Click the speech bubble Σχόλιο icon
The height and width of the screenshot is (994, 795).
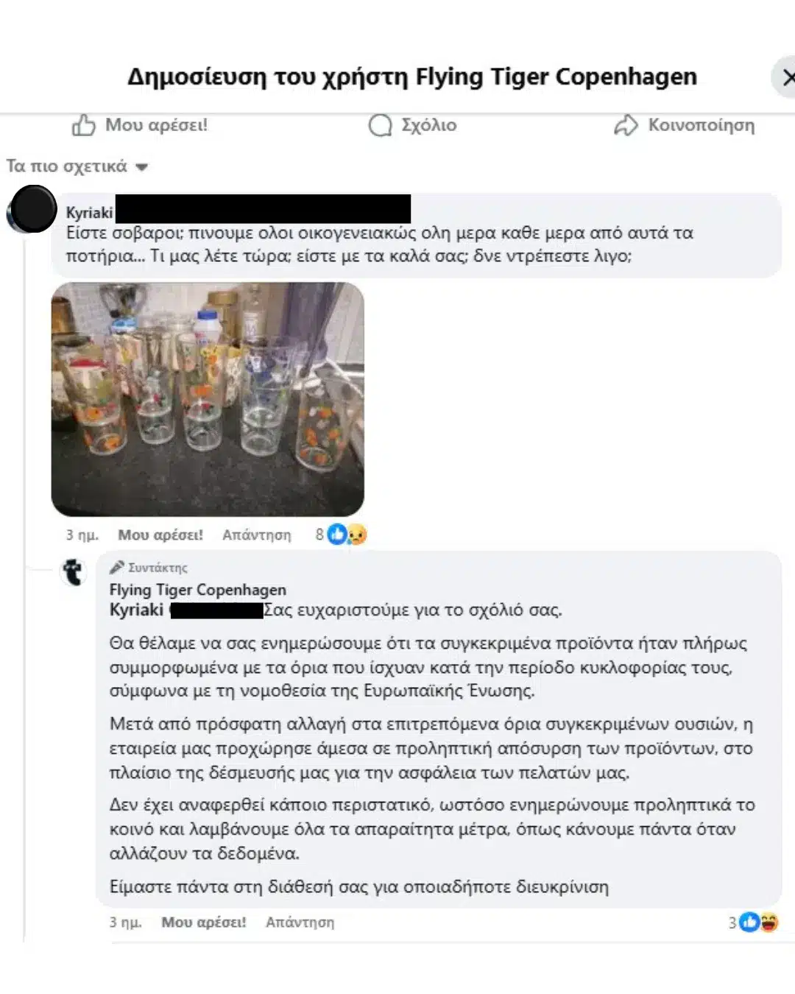(380, 125)
